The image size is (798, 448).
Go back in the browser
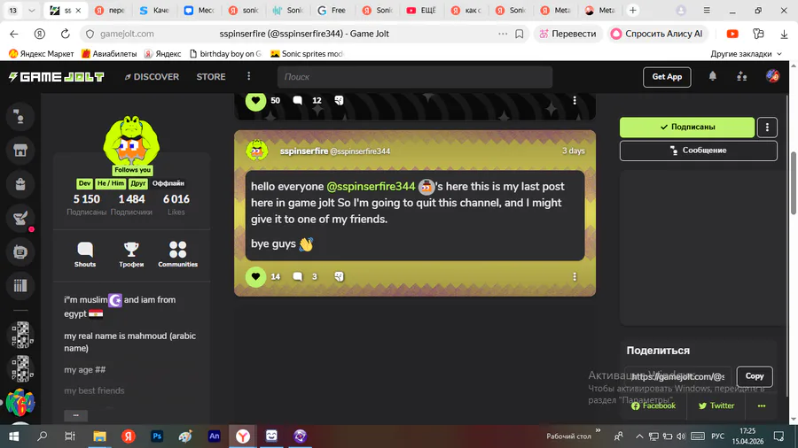[x=13, y=34]
